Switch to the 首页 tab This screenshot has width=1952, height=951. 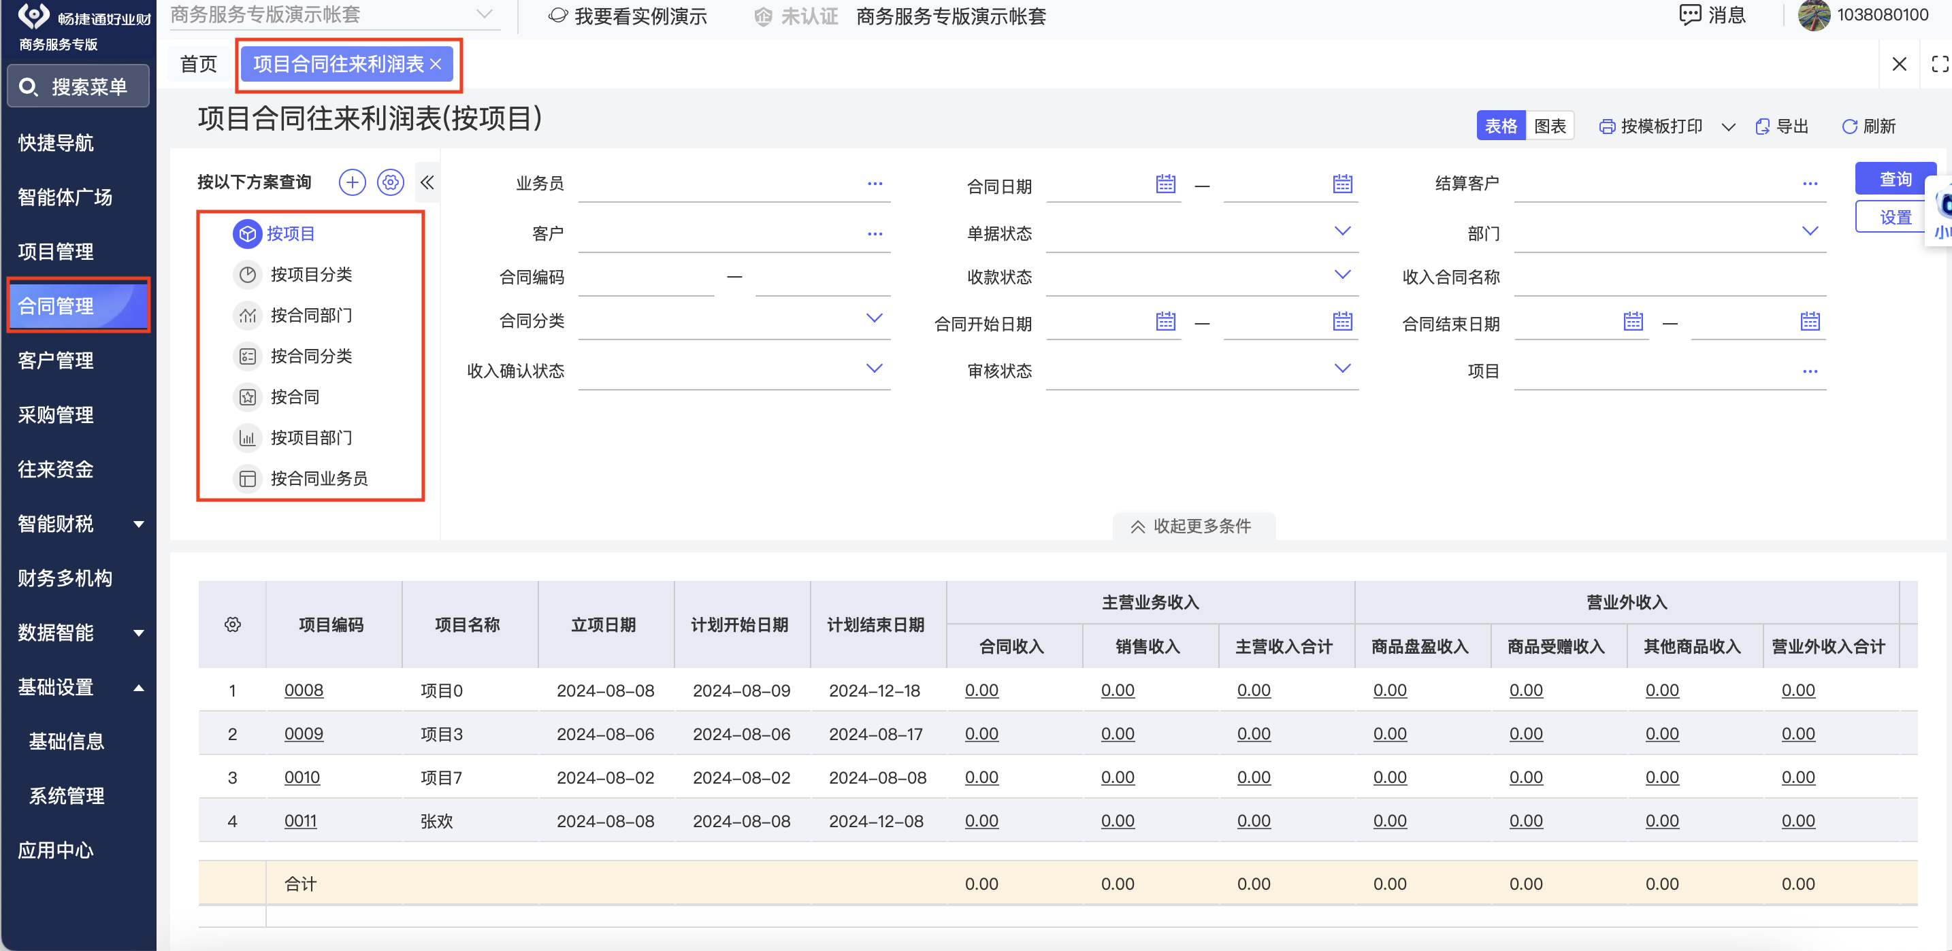(199, 65)
